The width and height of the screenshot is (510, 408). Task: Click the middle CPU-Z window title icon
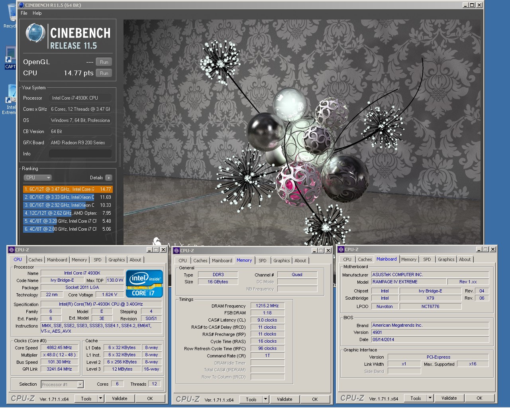177,251
